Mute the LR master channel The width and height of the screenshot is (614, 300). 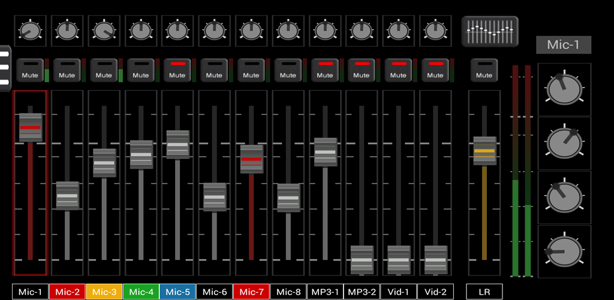click(484, 70)
